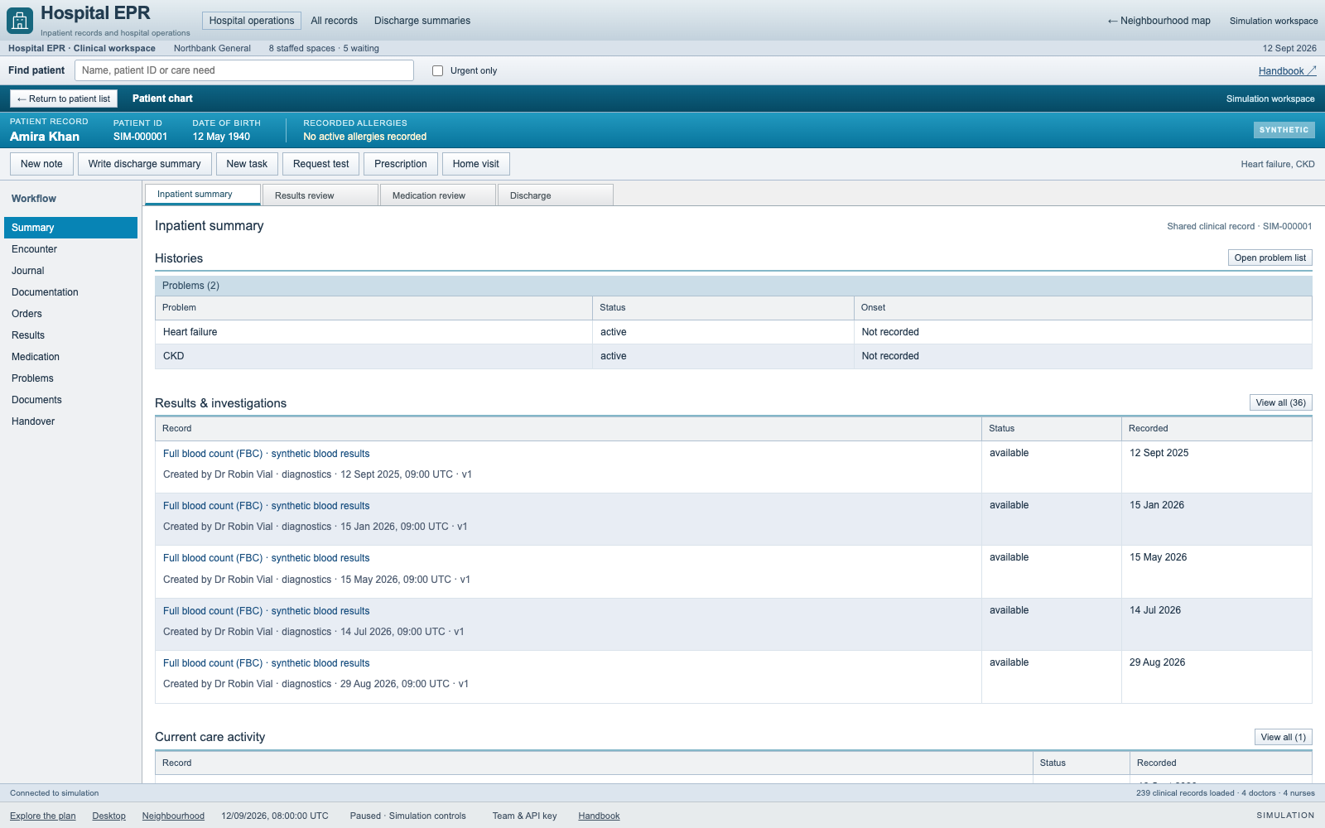Open the Handbook link in footer
Image resolution: width=1325 pixels, height=828 pixels.
click(599, 816)
